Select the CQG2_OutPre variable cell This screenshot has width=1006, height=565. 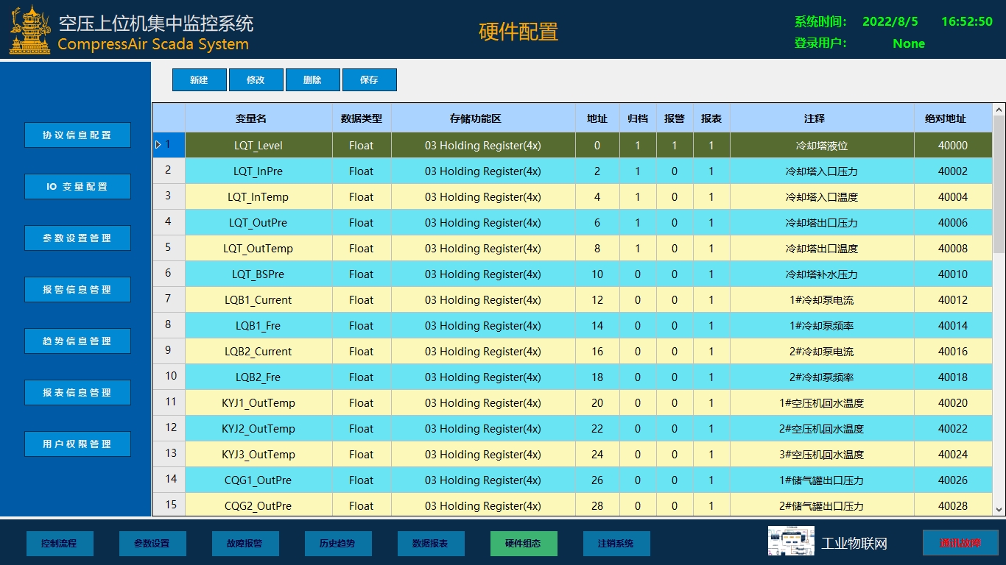pyautogui.click(x=258, y=505)
